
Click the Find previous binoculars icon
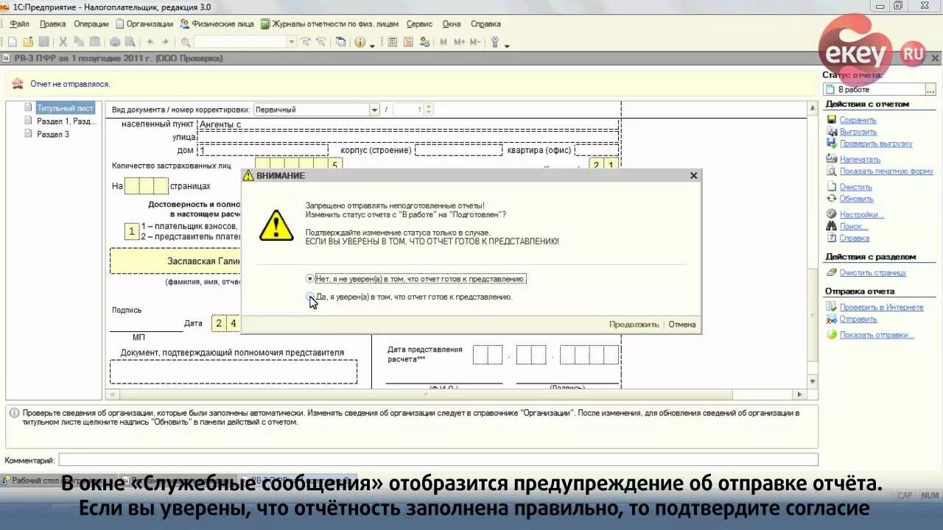click(321, 42)
